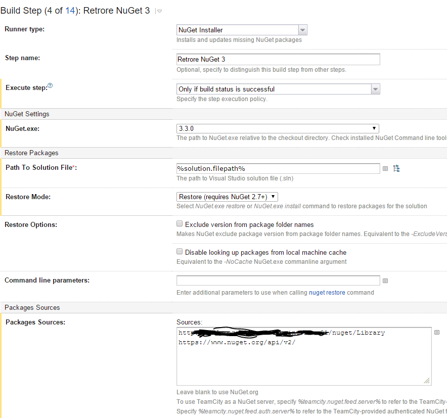This screenshot has height=418, width=447.
Task: Click the Command line parameters field
Action: pyautogui.click(x=278, y=281)
